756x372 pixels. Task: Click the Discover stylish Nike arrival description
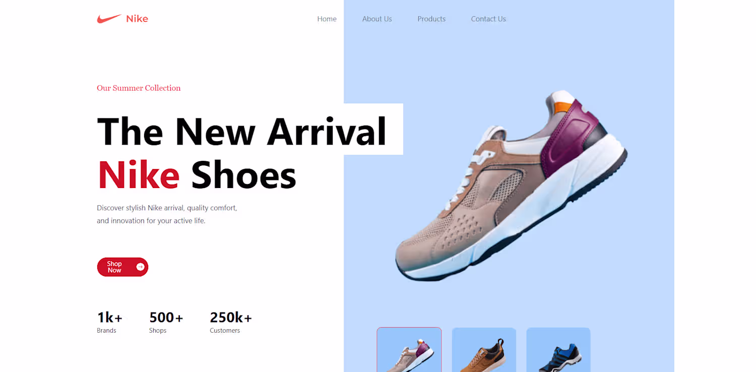167,214
